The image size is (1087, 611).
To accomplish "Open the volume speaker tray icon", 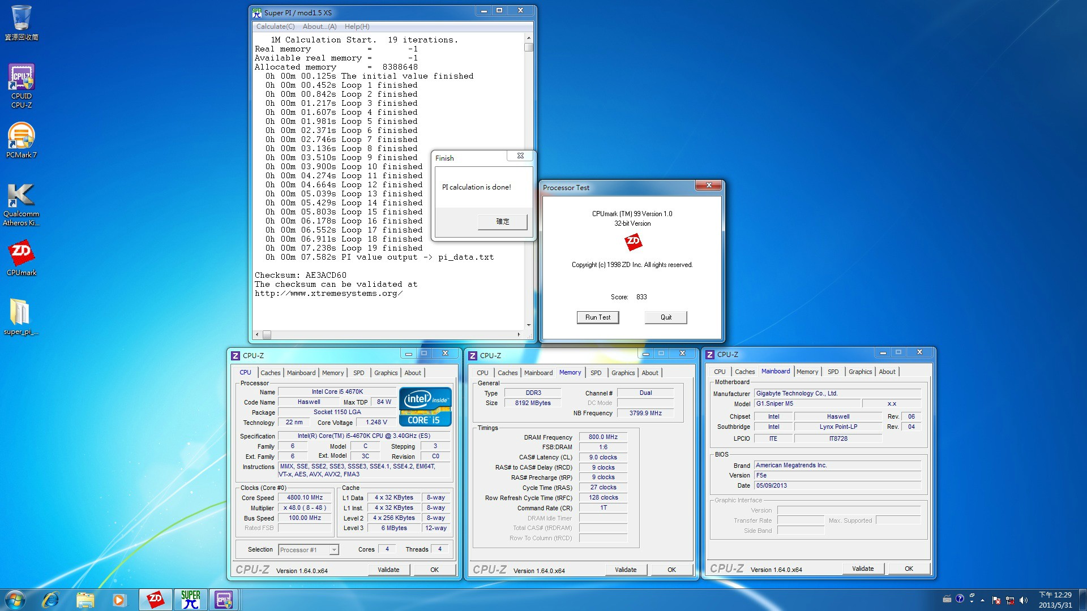I will [1024, 600].
